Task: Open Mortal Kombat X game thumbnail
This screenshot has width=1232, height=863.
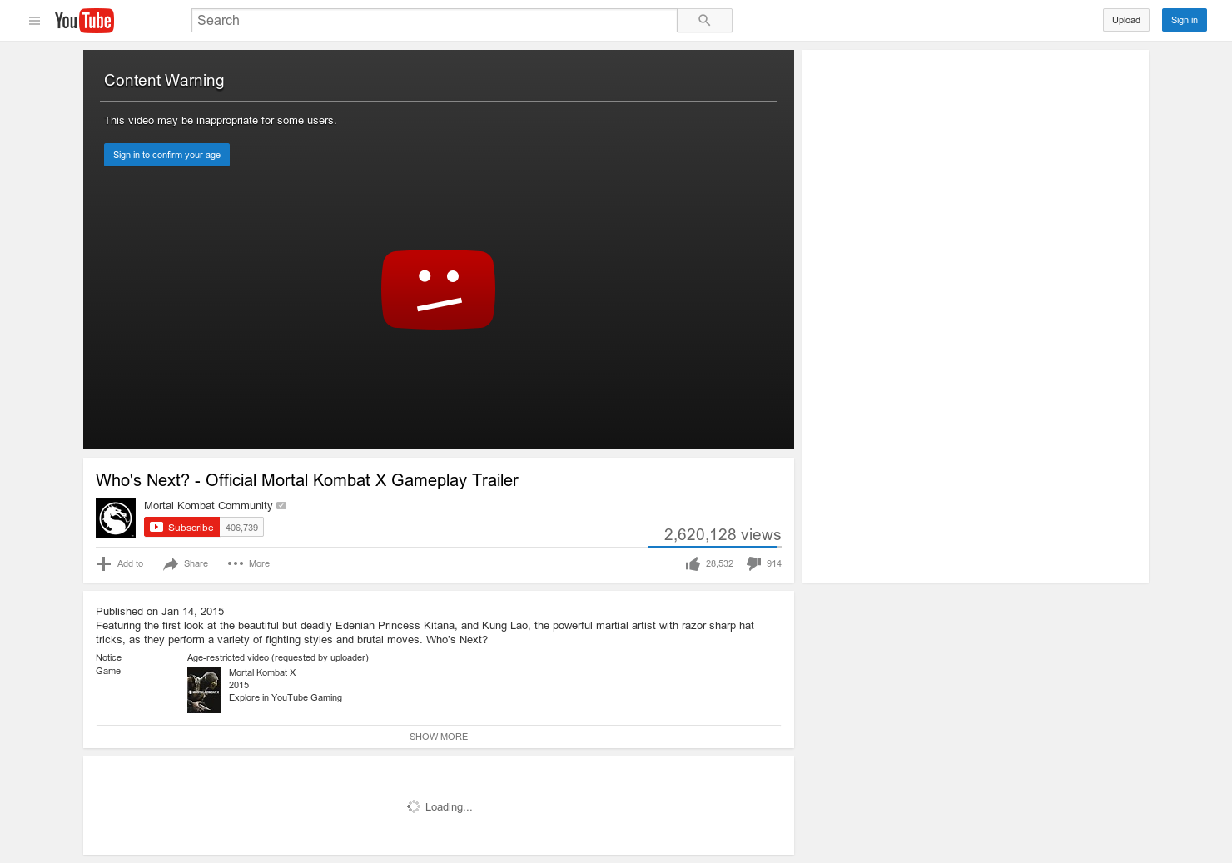Action: coord(204,690)
